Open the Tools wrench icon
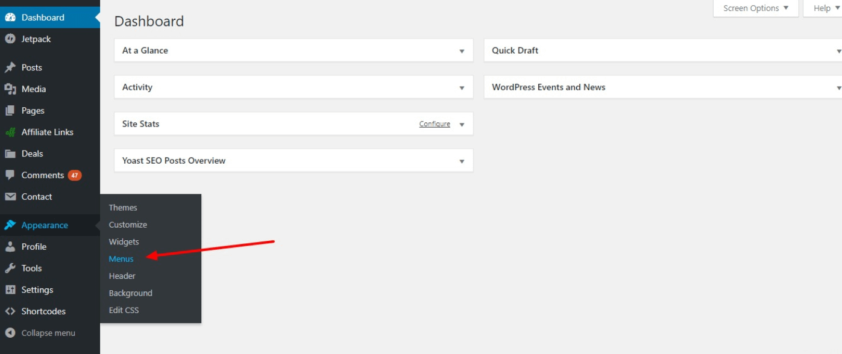The height and width of the screenshot is (354, 842). pos(10,268)
